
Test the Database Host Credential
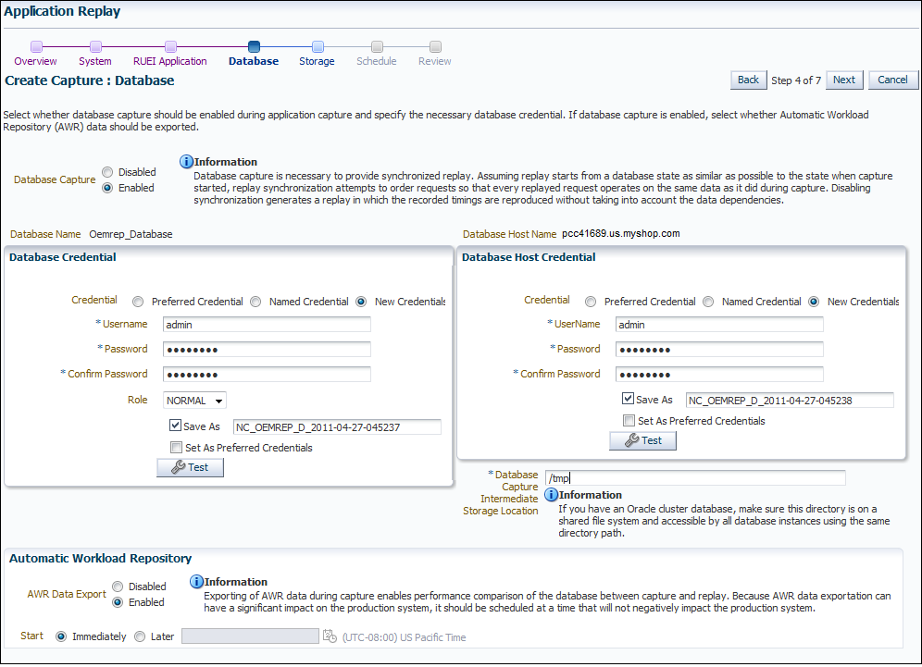click(642, 440)
